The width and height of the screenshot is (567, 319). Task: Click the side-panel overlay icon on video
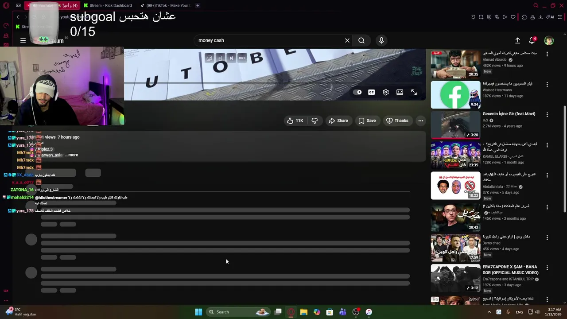tap(220, 58)
